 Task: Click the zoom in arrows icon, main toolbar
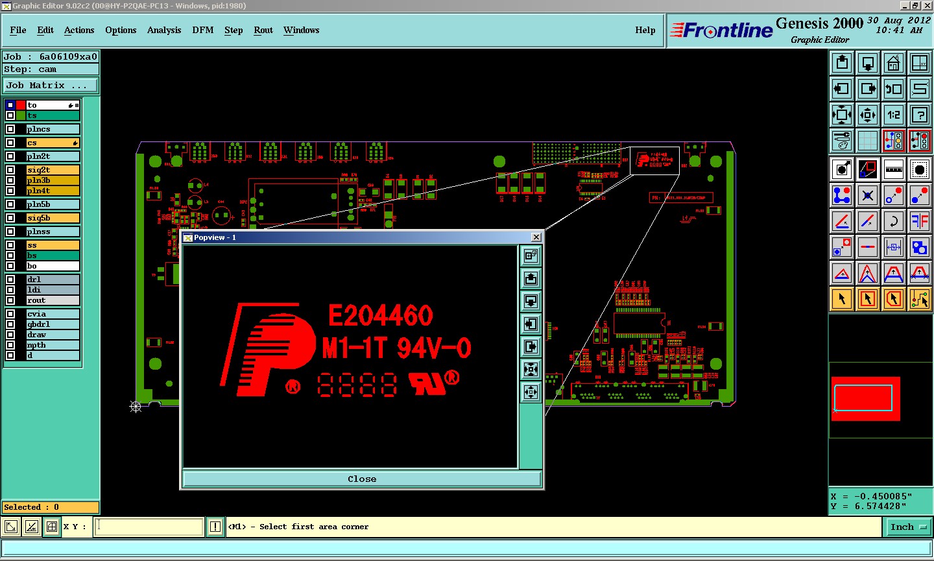tap(842, 115)
